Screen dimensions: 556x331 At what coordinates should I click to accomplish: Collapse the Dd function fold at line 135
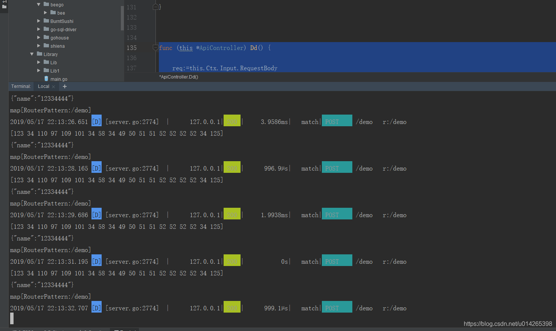click(155, 47)
